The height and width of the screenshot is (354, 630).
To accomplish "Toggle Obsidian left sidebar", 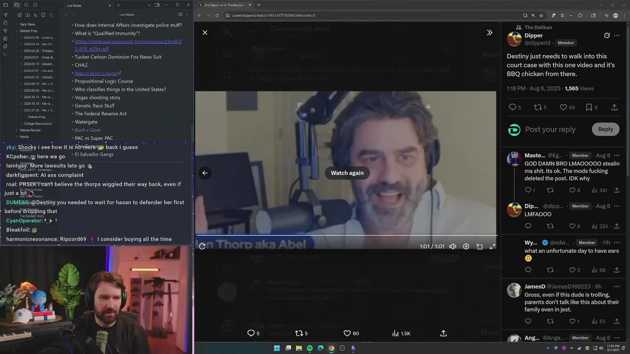I will coord(5,5).
